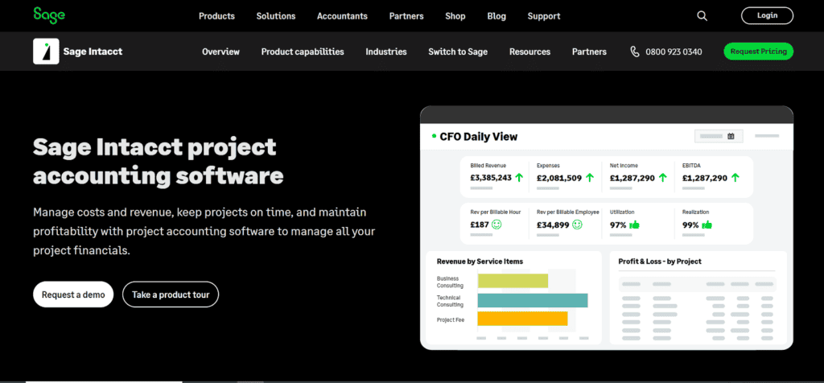
Task: Click the orange Project Fee bar
Action: pos(522,319)
